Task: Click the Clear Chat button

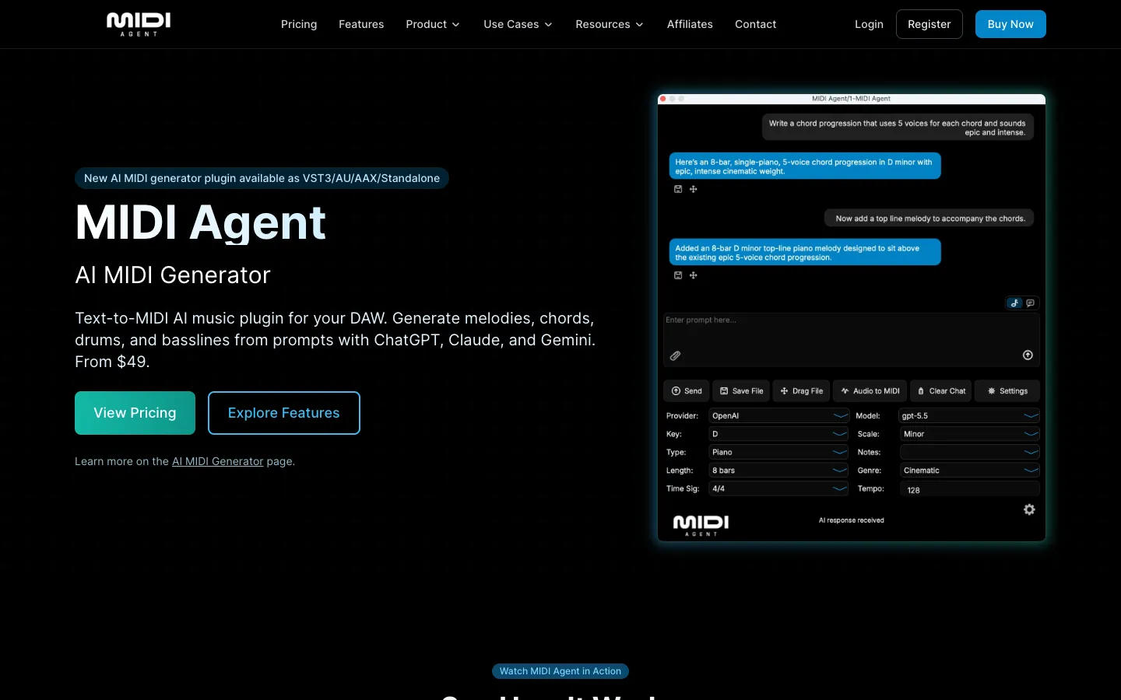Action: coord(941,391)
